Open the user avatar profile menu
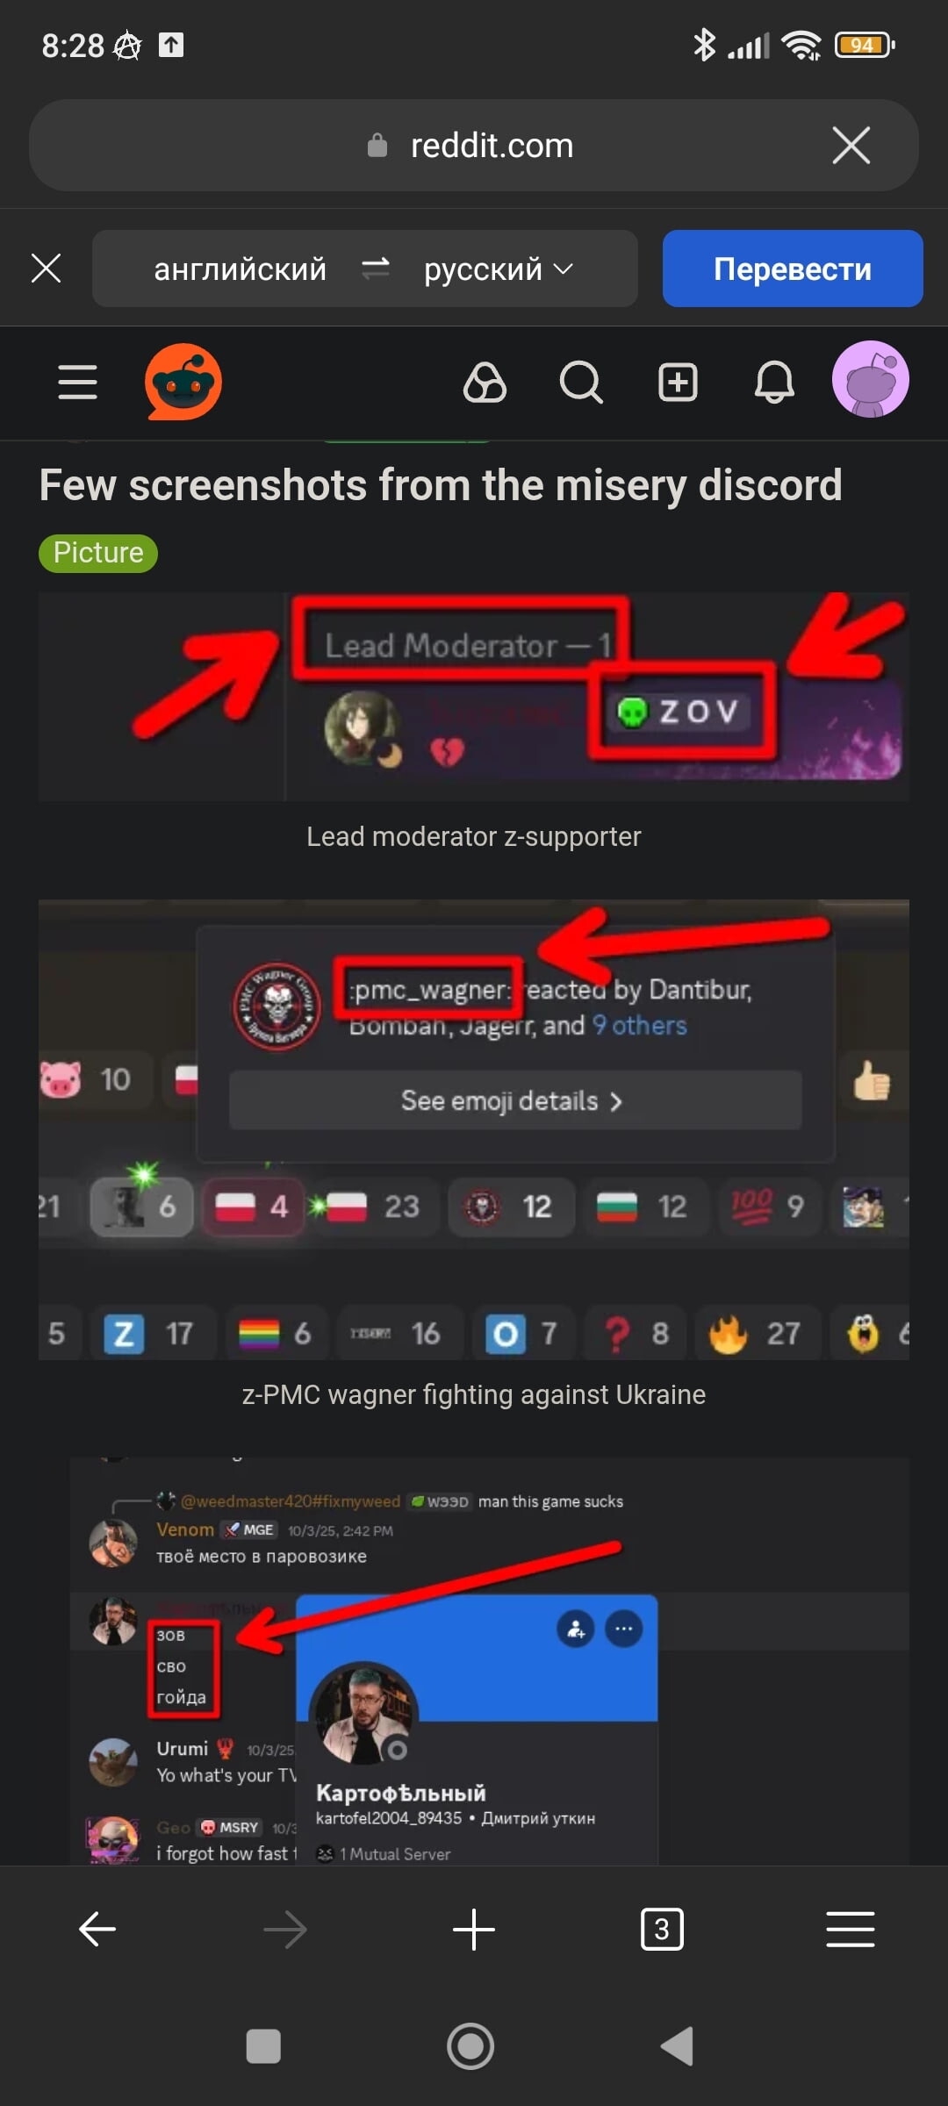The width and height of the screenshot is (948, 2106). click(870, 380)
